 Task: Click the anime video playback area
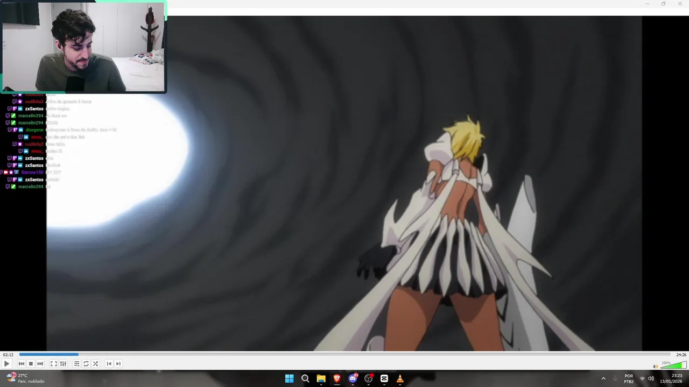point(344,183)
